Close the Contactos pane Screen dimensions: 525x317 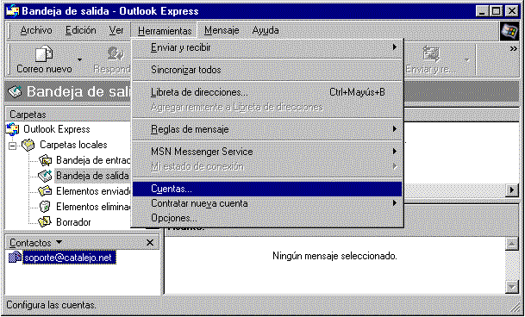[x=150, y=243]
